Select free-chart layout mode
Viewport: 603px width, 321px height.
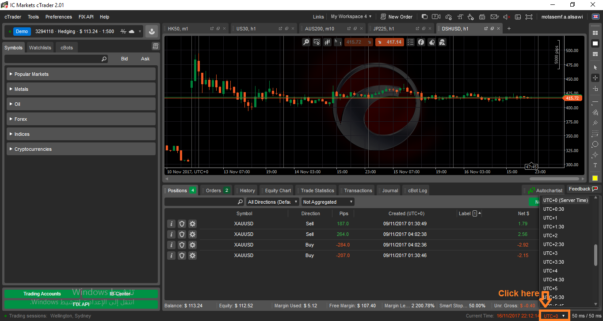tap(595, 54)
